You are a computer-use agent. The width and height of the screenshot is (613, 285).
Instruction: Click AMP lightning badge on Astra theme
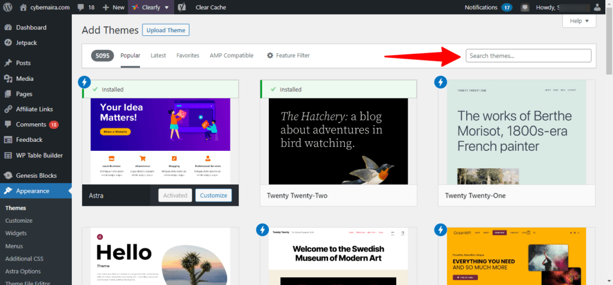(x=84, y=82)
